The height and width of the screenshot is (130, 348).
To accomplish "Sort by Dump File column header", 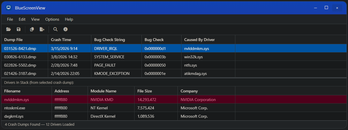I will tap(25, 40).
